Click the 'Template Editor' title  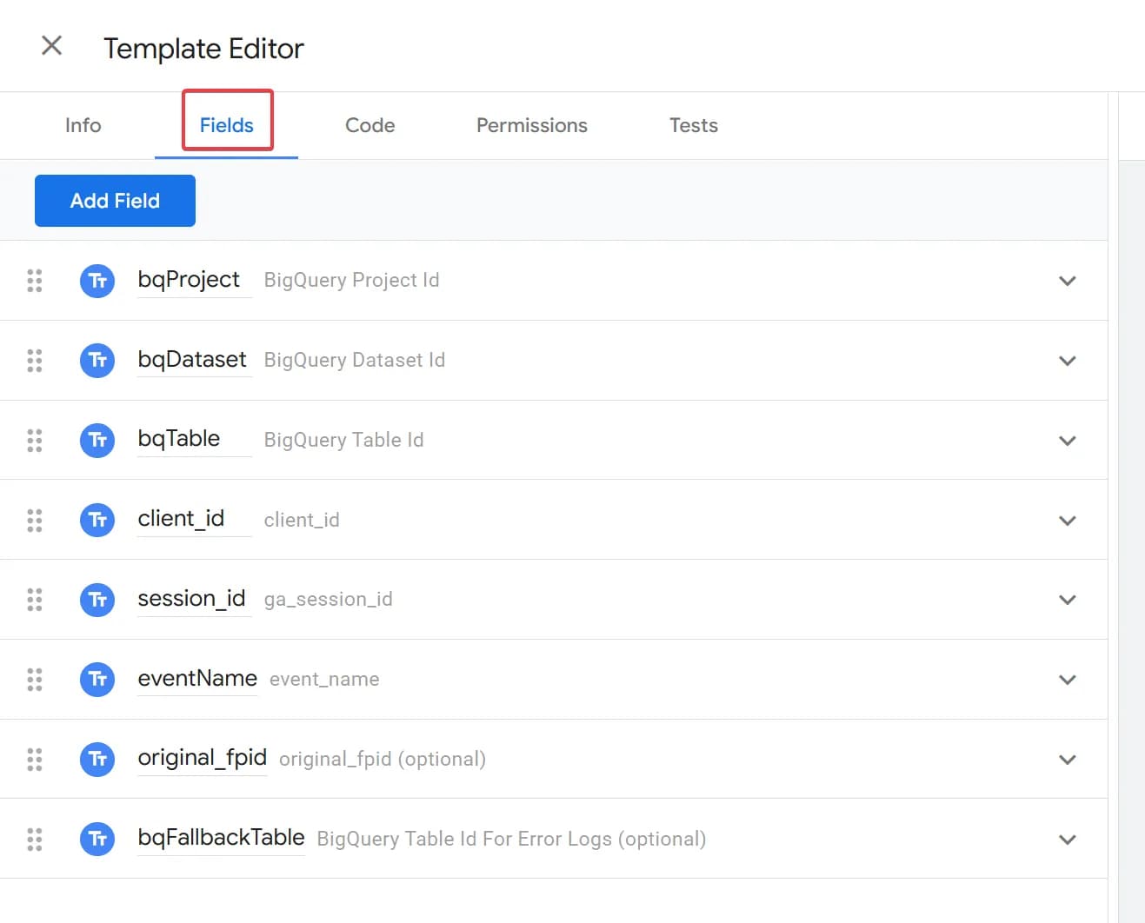point(203,49)
